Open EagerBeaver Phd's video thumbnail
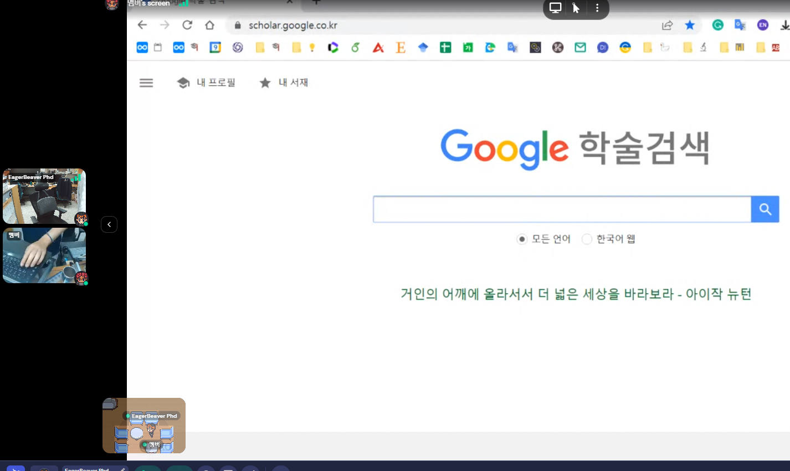790x471 pixels. (44, 196)
